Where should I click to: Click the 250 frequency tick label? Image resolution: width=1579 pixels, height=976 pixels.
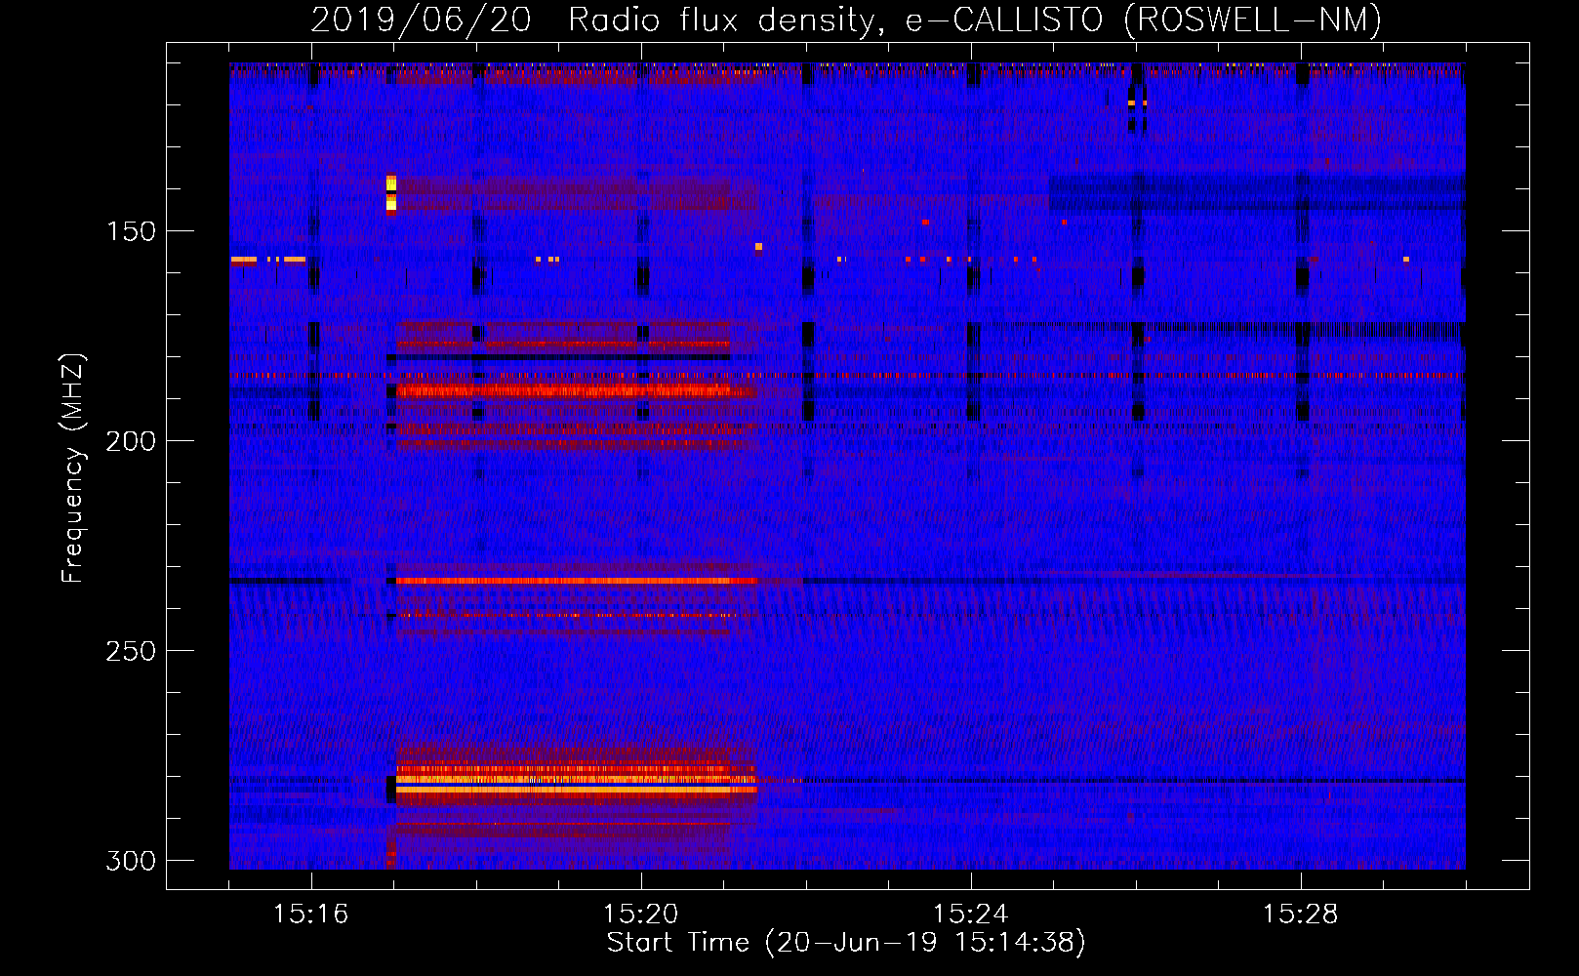point(131,651)
